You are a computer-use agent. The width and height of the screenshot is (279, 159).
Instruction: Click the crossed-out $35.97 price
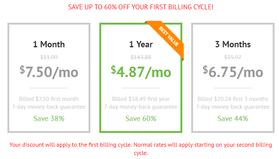click(x=233, y=57)
